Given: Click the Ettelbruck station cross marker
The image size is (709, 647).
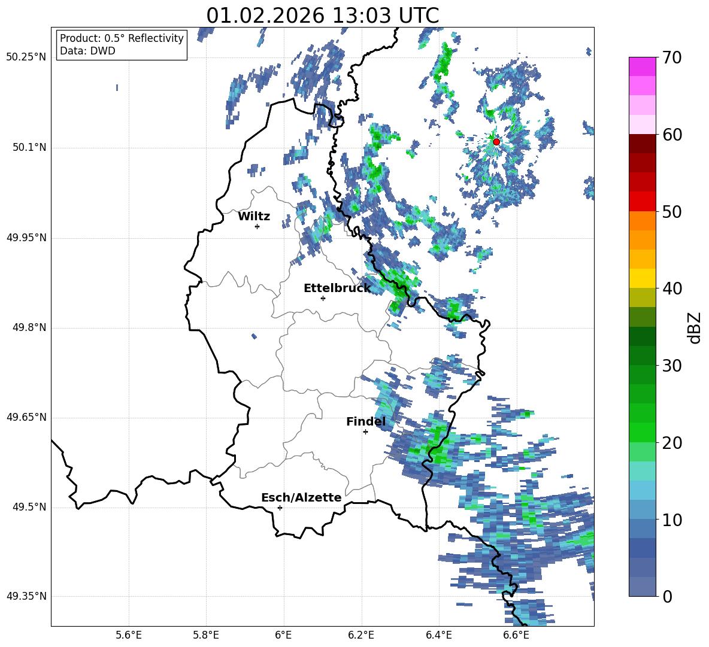Looking at the screenshot, I should [323, 298].
